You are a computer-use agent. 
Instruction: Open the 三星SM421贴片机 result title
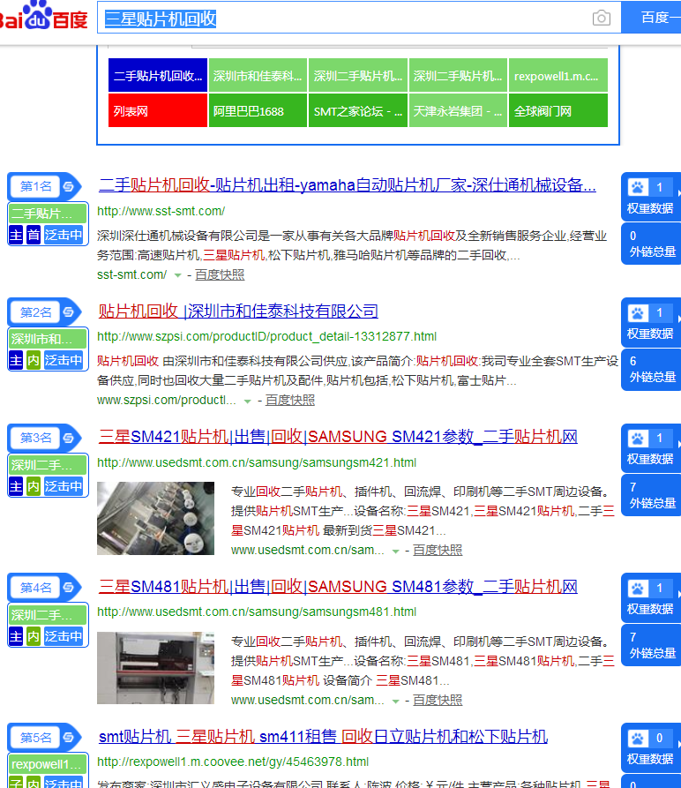tap(338, 436)
